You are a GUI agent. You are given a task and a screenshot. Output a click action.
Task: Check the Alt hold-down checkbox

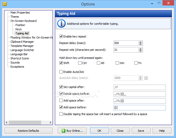98,63
